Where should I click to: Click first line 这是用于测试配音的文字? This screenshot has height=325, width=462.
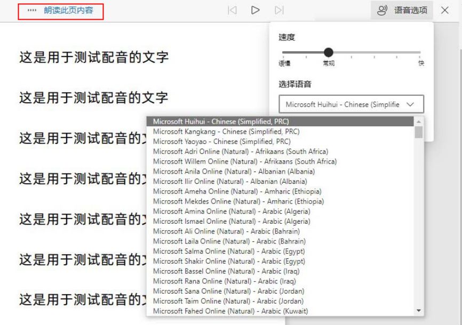coord(94,57)
